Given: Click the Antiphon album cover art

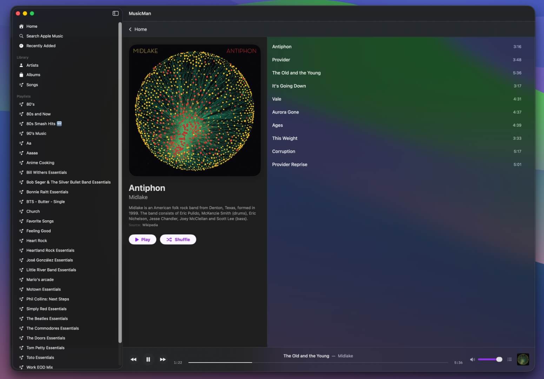Looking at the screenshot, I should tap(195, 110).
